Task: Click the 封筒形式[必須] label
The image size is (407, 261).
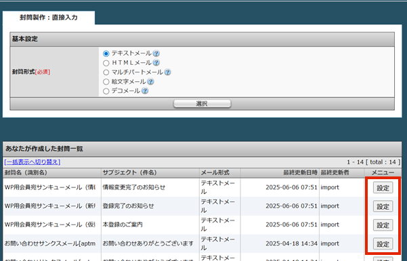Action: pyautogui.click(x=31, y=72)
